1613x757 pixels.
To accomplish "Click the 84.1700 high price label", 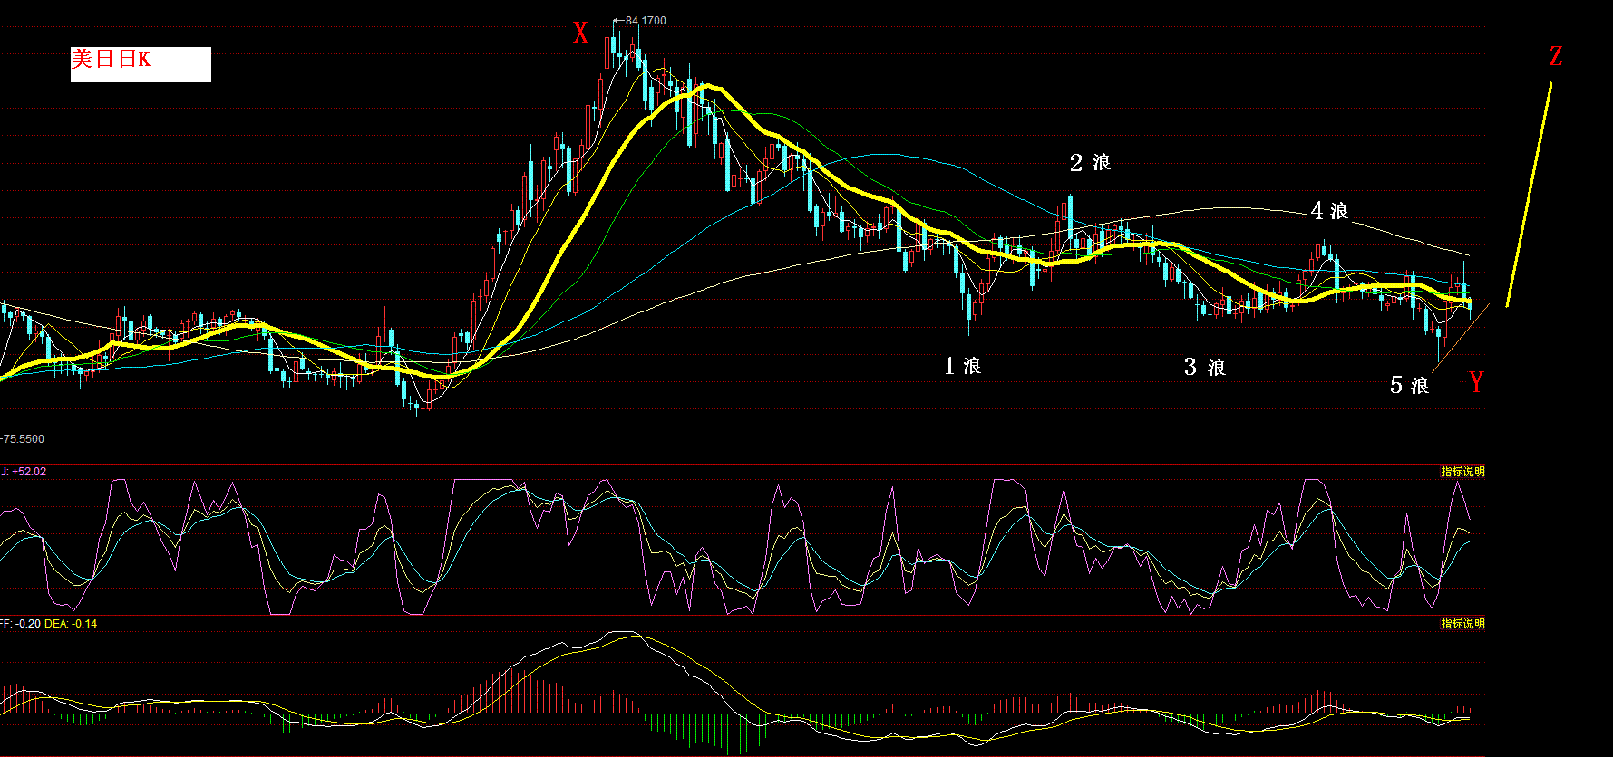I will click(646, 21).
